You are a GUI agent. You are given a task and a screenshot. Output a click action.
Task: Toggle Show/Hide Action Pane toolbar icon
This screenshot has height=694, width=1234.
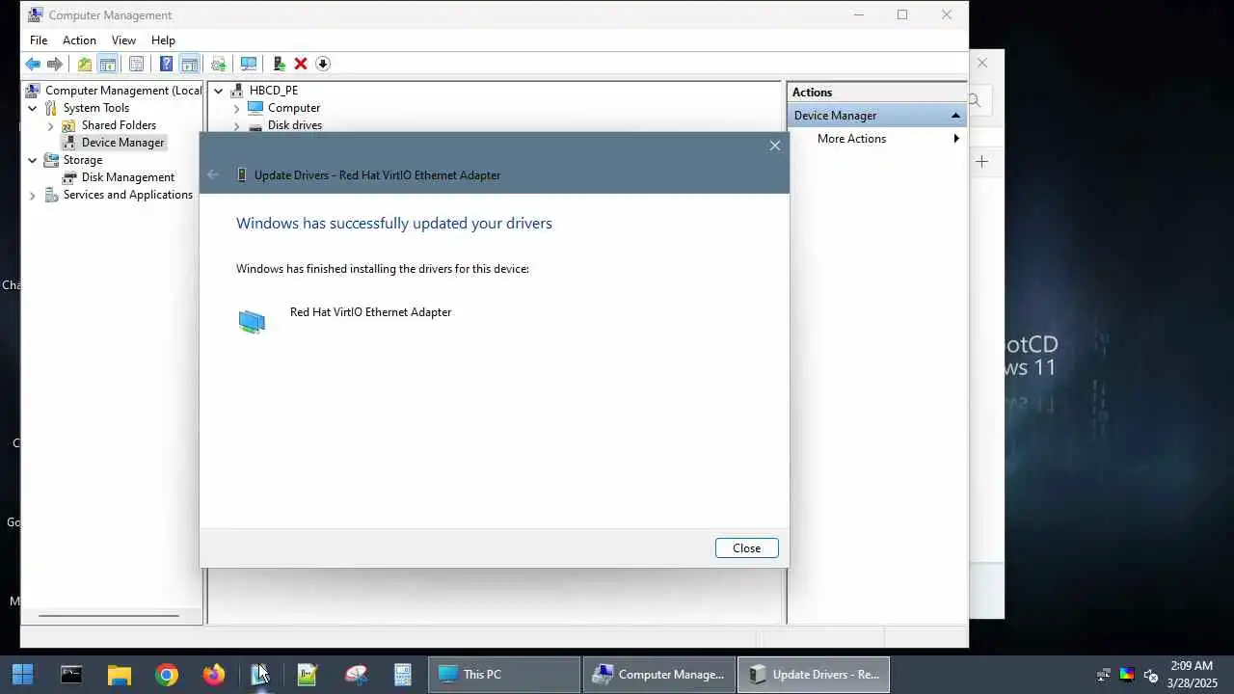point(189,64)
